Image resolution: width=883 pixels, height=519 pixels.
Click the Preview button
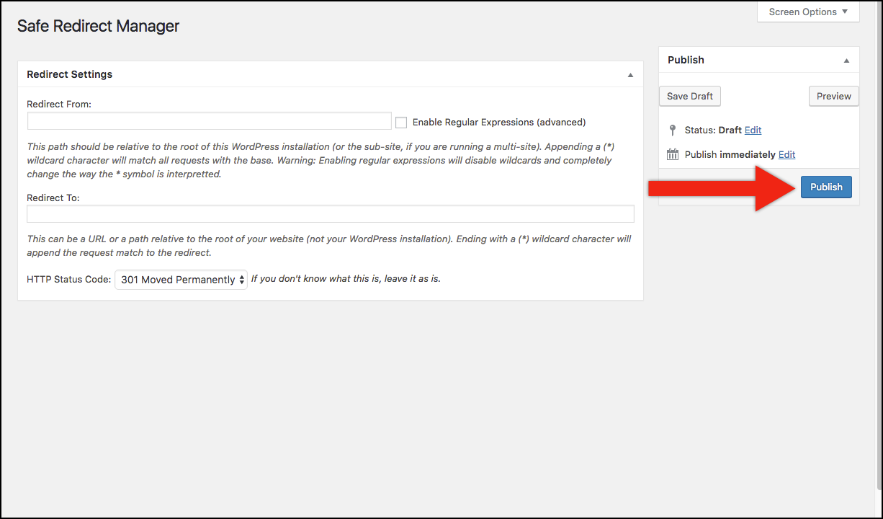(x=833, y=96)
